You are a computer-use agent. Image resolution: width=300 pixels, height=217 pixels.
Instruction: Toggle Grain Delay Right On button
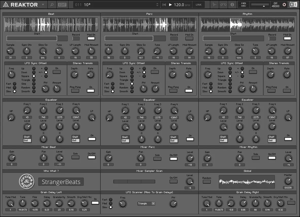pos(291,203)
